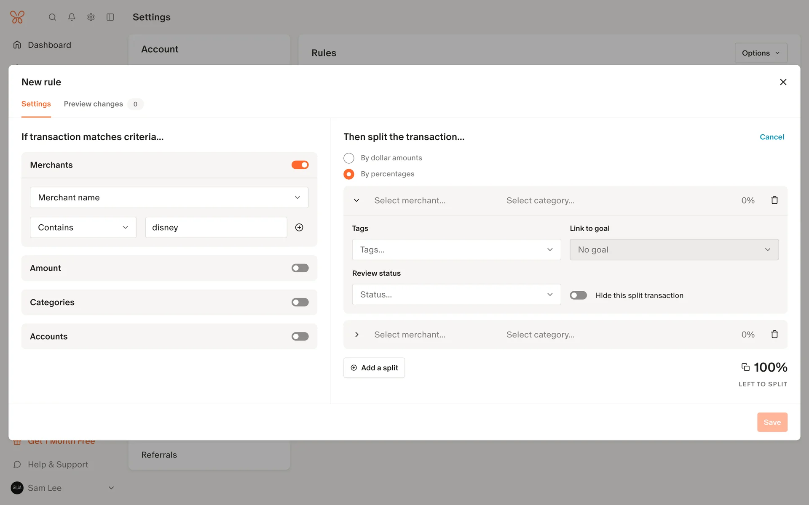Switch to Preview changes tab
The image size is (809, 505).
point(94,104)
